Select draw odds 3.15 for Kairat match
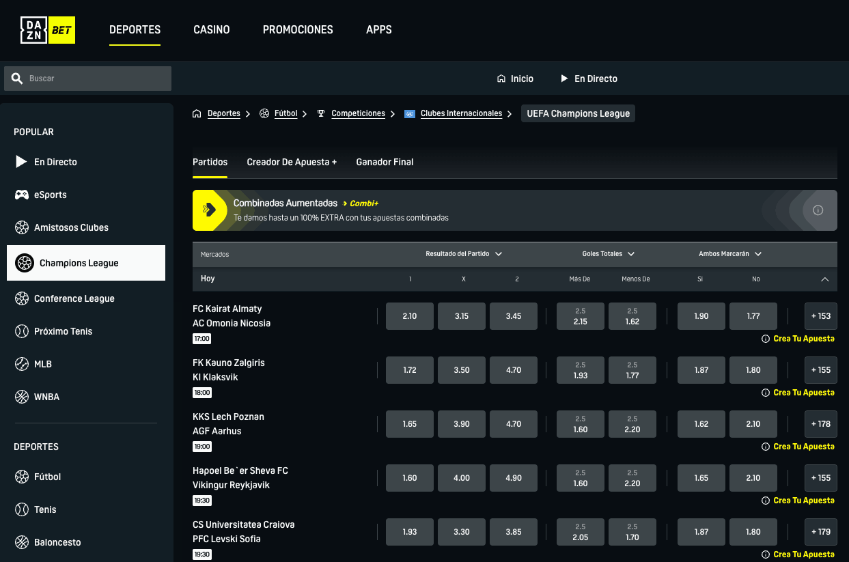This screenshot has height=562, width=849. [462, 316]
